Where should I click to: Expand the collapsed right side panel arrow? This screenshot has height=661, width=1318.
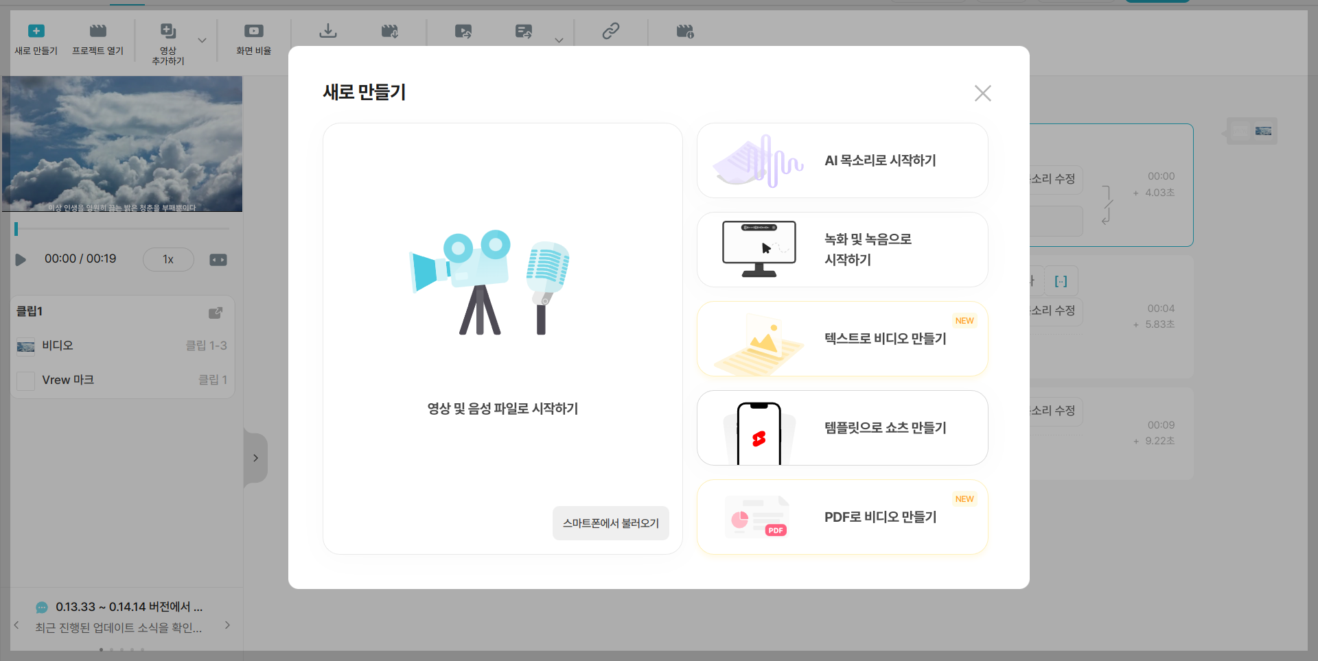[x=255, y=457]
